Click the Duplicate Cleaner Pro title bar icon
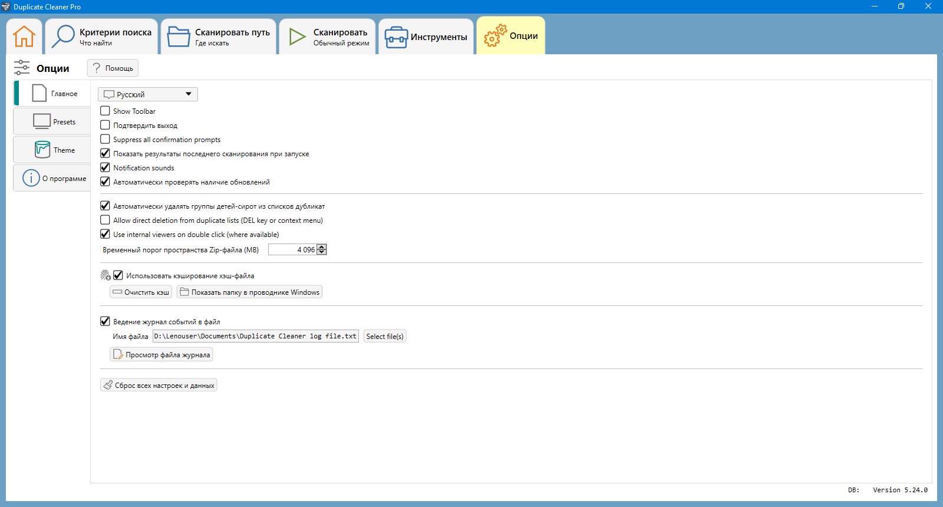The width and height of the screenshot is (943, 507). (6, 6)
